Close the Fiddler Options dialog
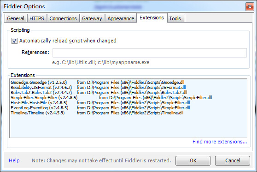This screenshot has height=172, width=257. 250,6
